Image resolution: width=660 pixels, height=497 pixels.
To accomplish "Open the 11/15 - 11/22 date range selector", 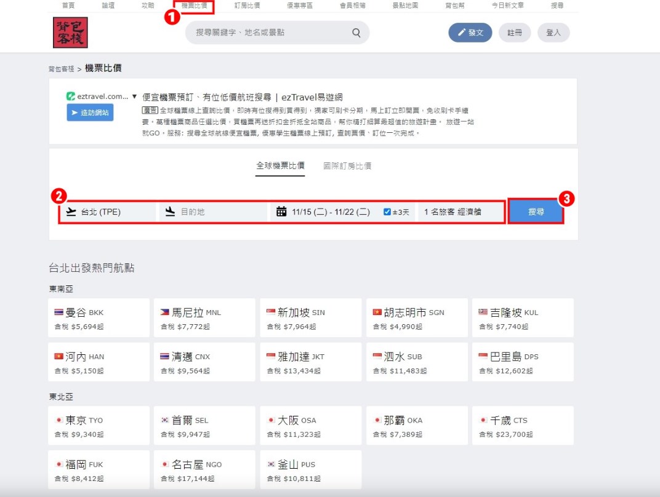I will coord(331,212).
